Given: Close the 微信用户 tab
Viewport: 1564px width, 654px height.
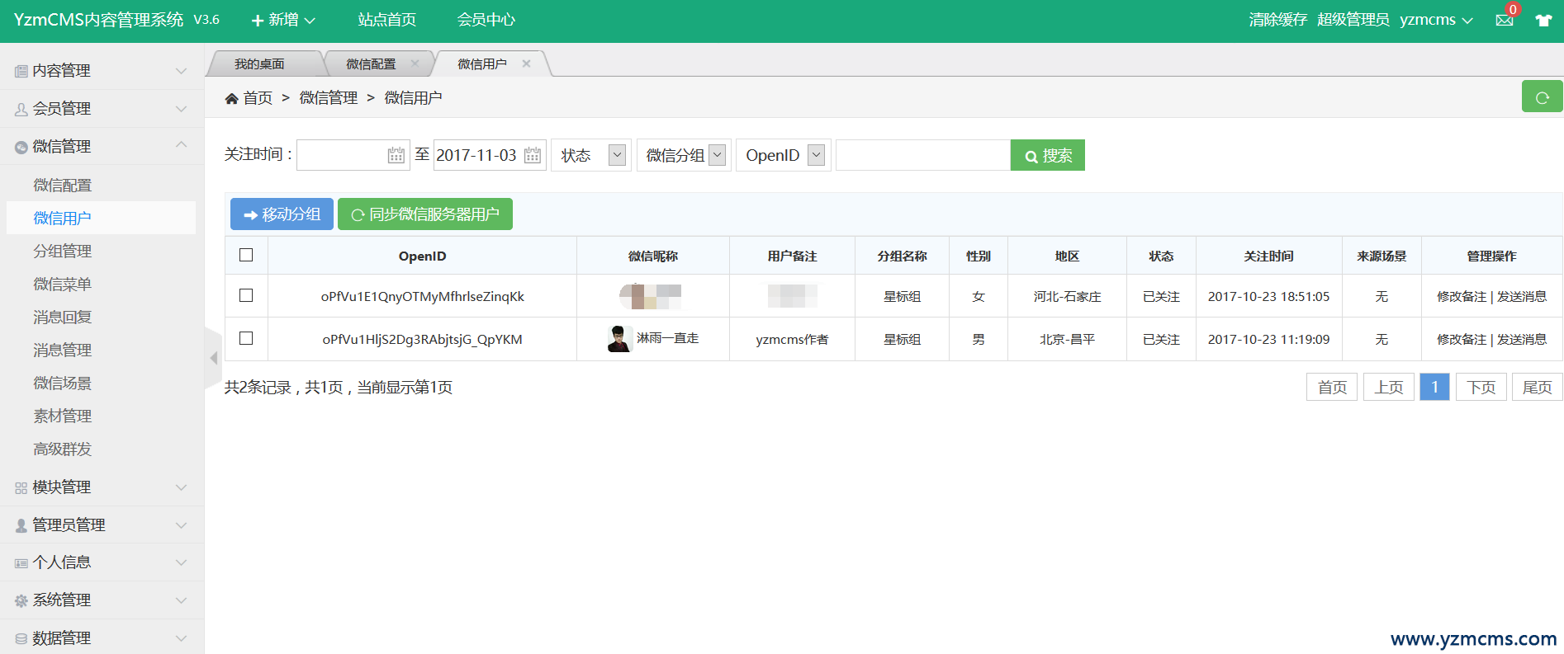Looking at the screenshot, I should click(526, 64).
